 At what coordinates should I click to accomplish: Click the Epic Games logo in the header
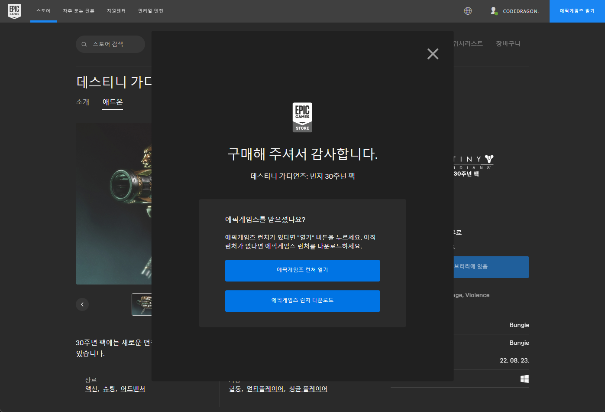pyautogui.click(x=14, y=11)
